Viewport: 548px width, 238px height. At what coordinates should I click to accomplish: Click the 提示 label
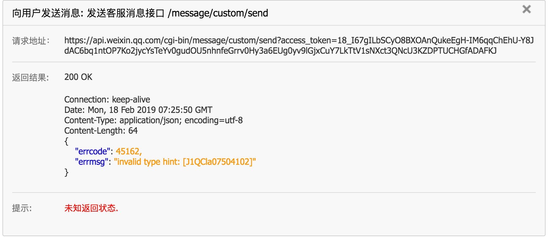click(22, 208)
